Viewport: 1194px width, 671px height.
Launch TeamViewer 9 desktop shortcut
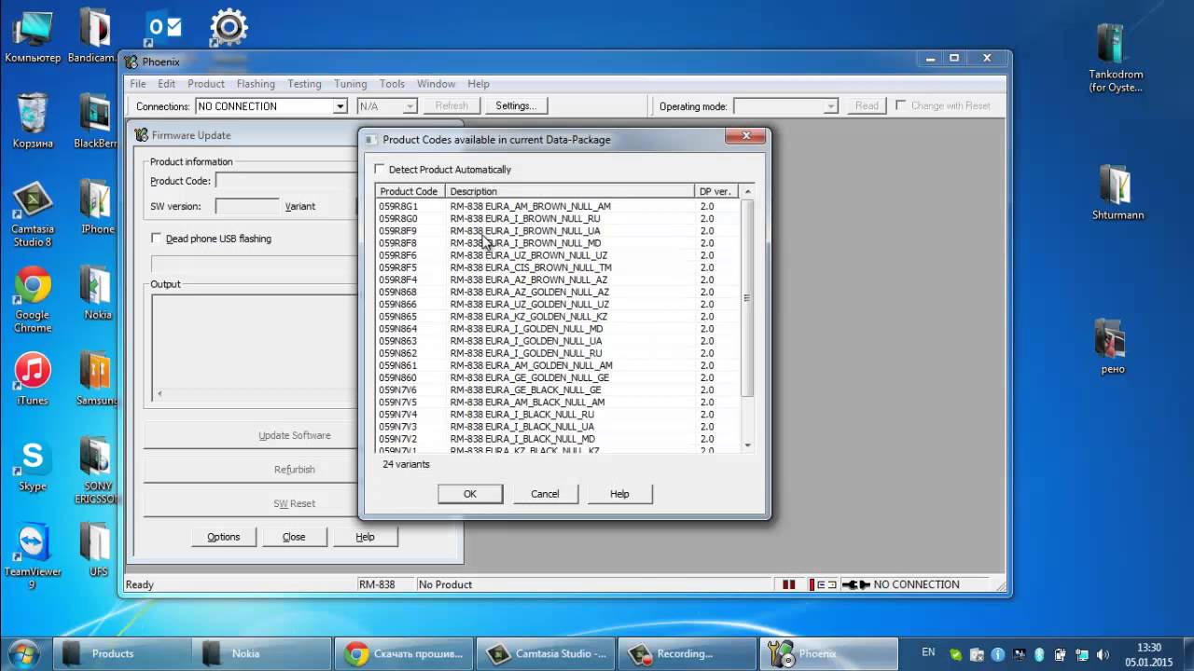click(x=33, y=556)
